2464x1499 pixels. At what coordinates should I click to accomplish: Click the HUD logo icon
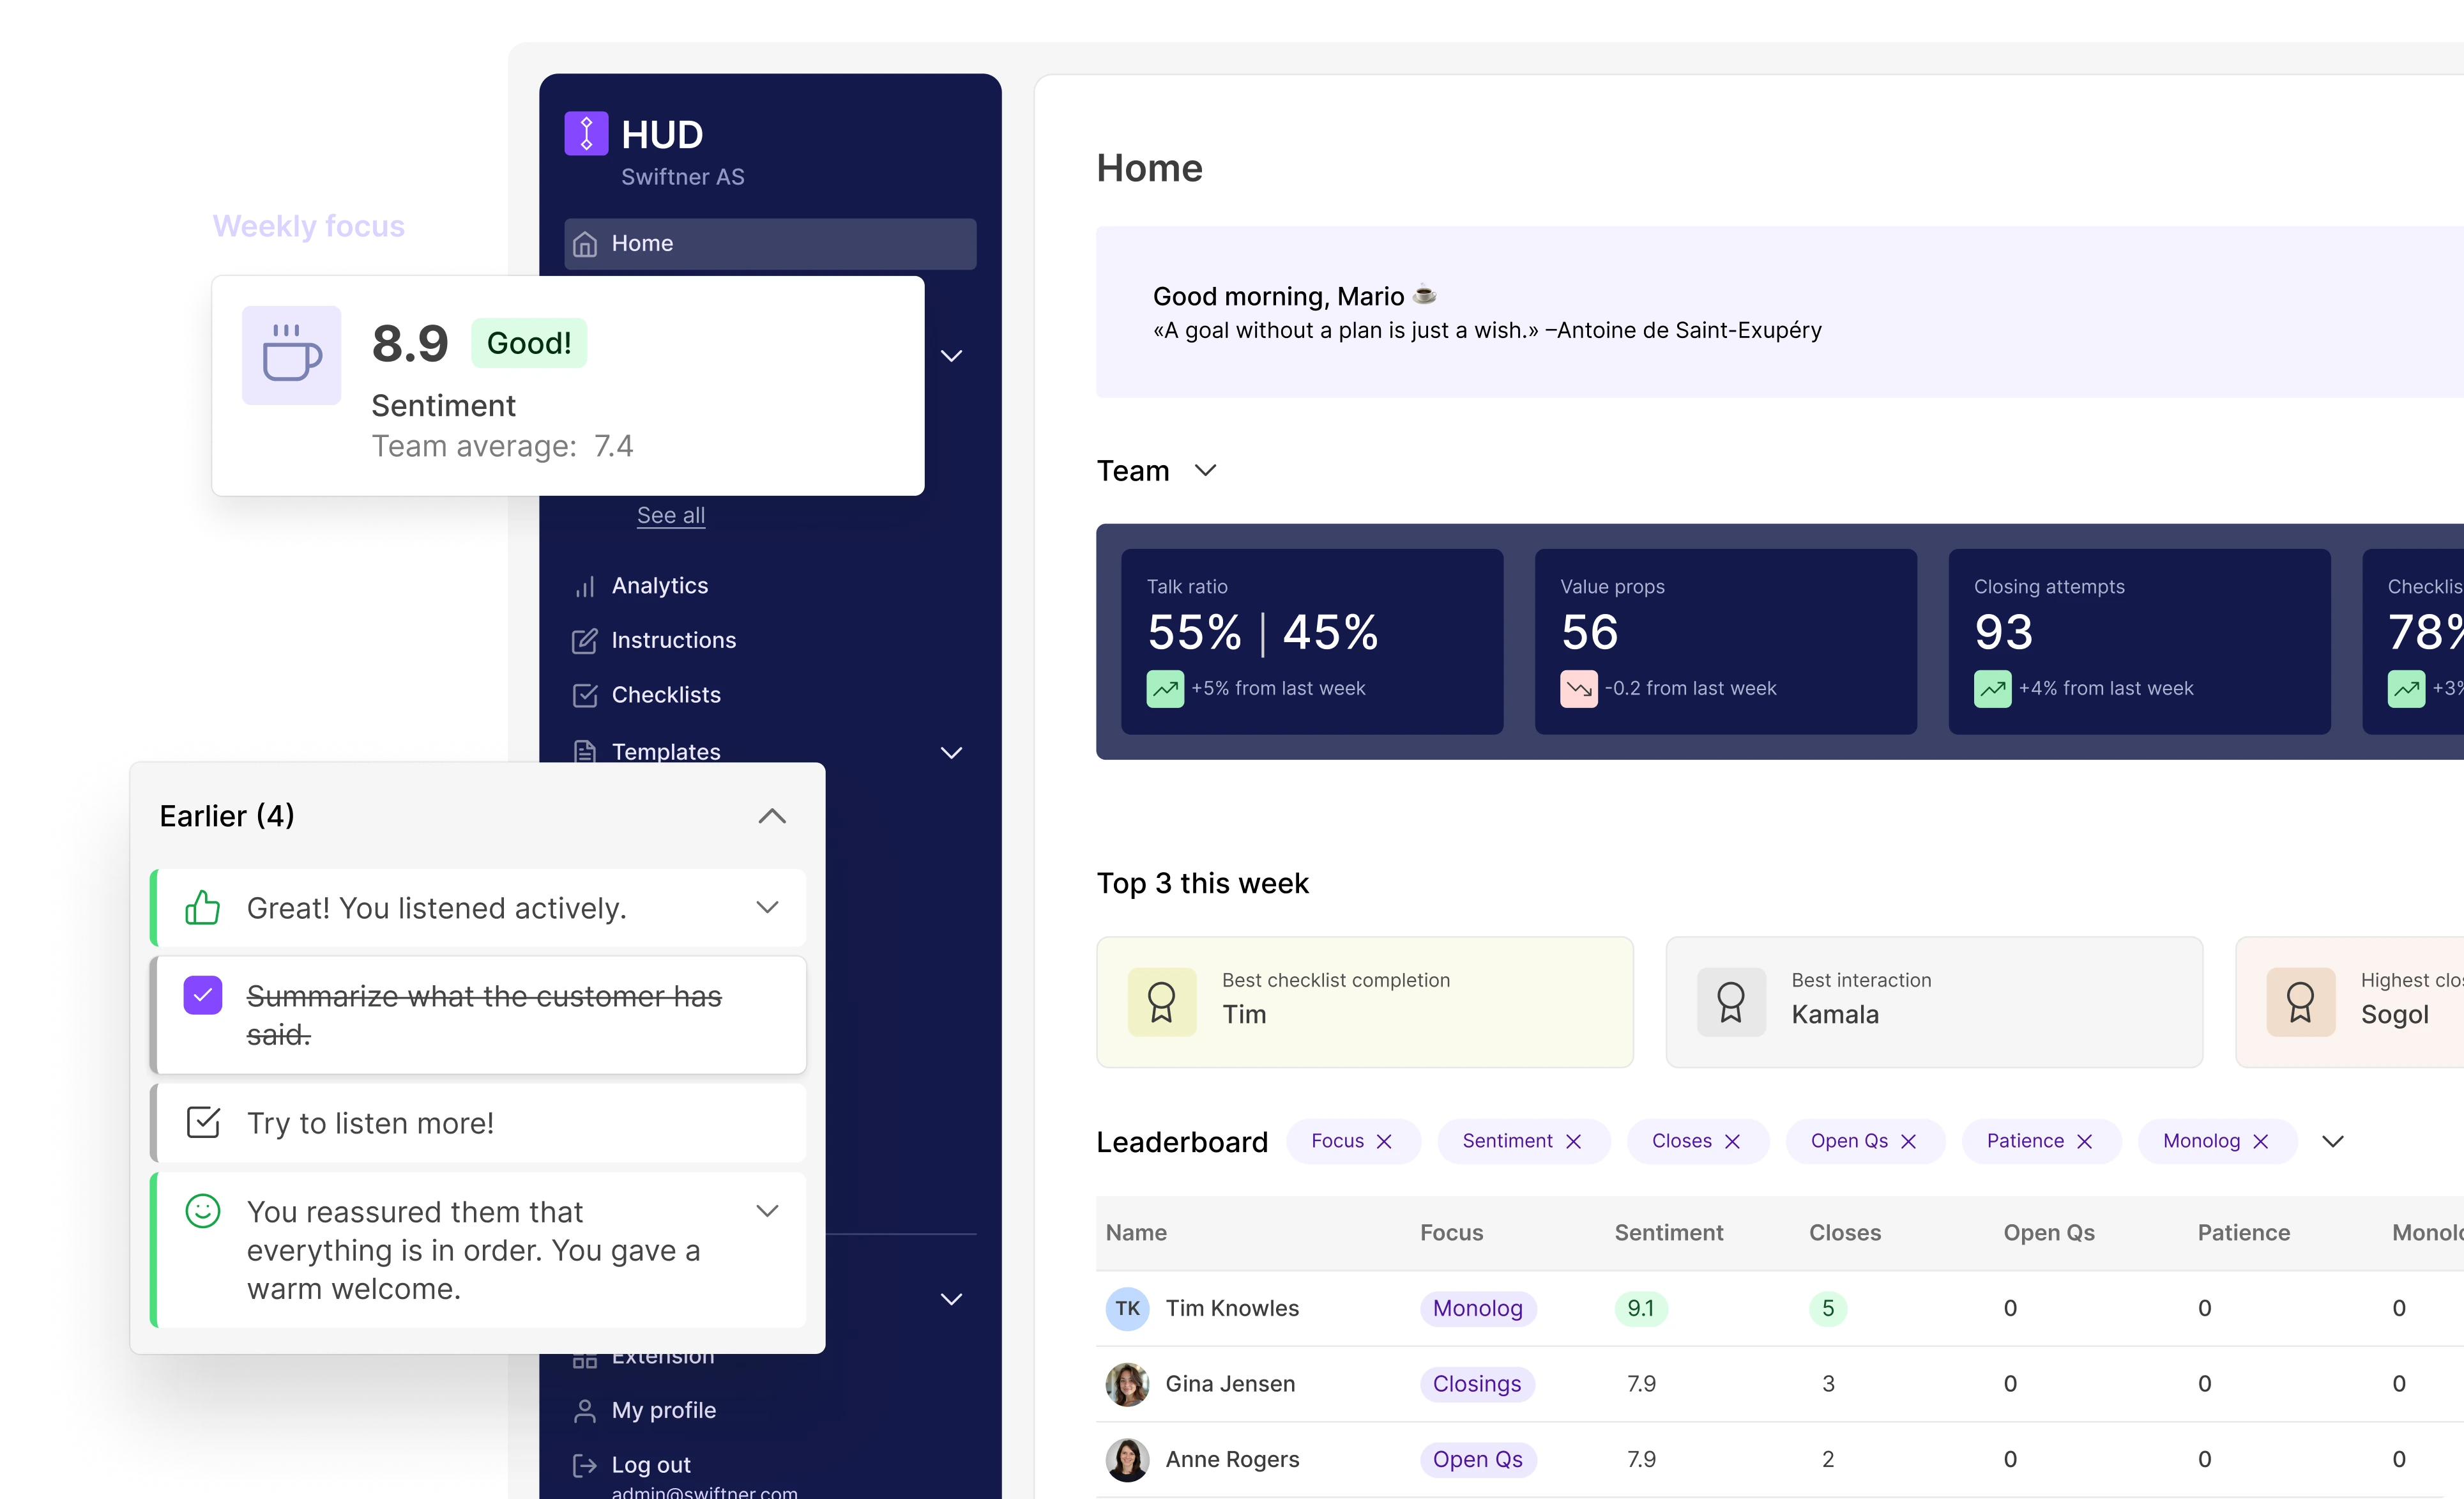click(x=586, y=133)
